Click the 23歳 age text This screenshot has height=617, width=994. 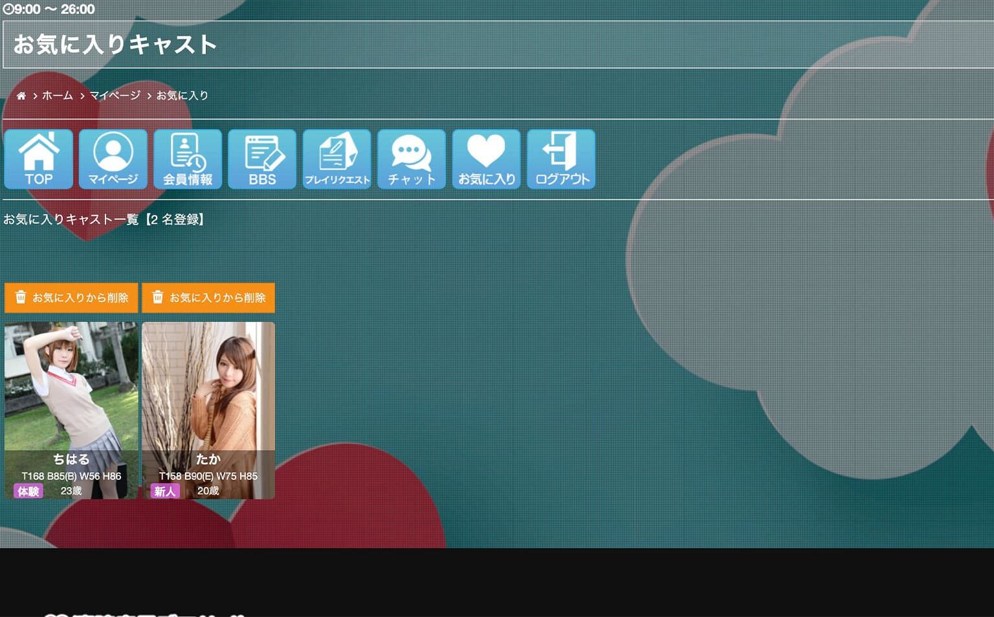[71, 491]
